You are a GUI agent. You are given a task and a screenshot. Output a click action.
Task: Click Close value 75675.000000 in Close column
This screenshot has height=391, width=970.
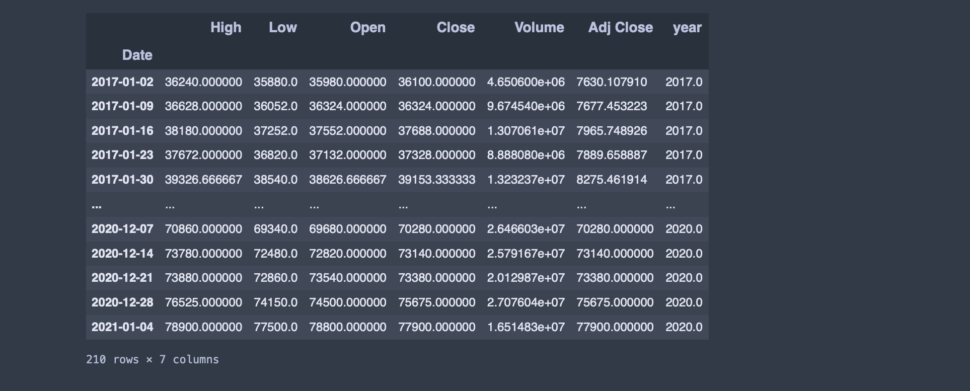coord(437,302)
